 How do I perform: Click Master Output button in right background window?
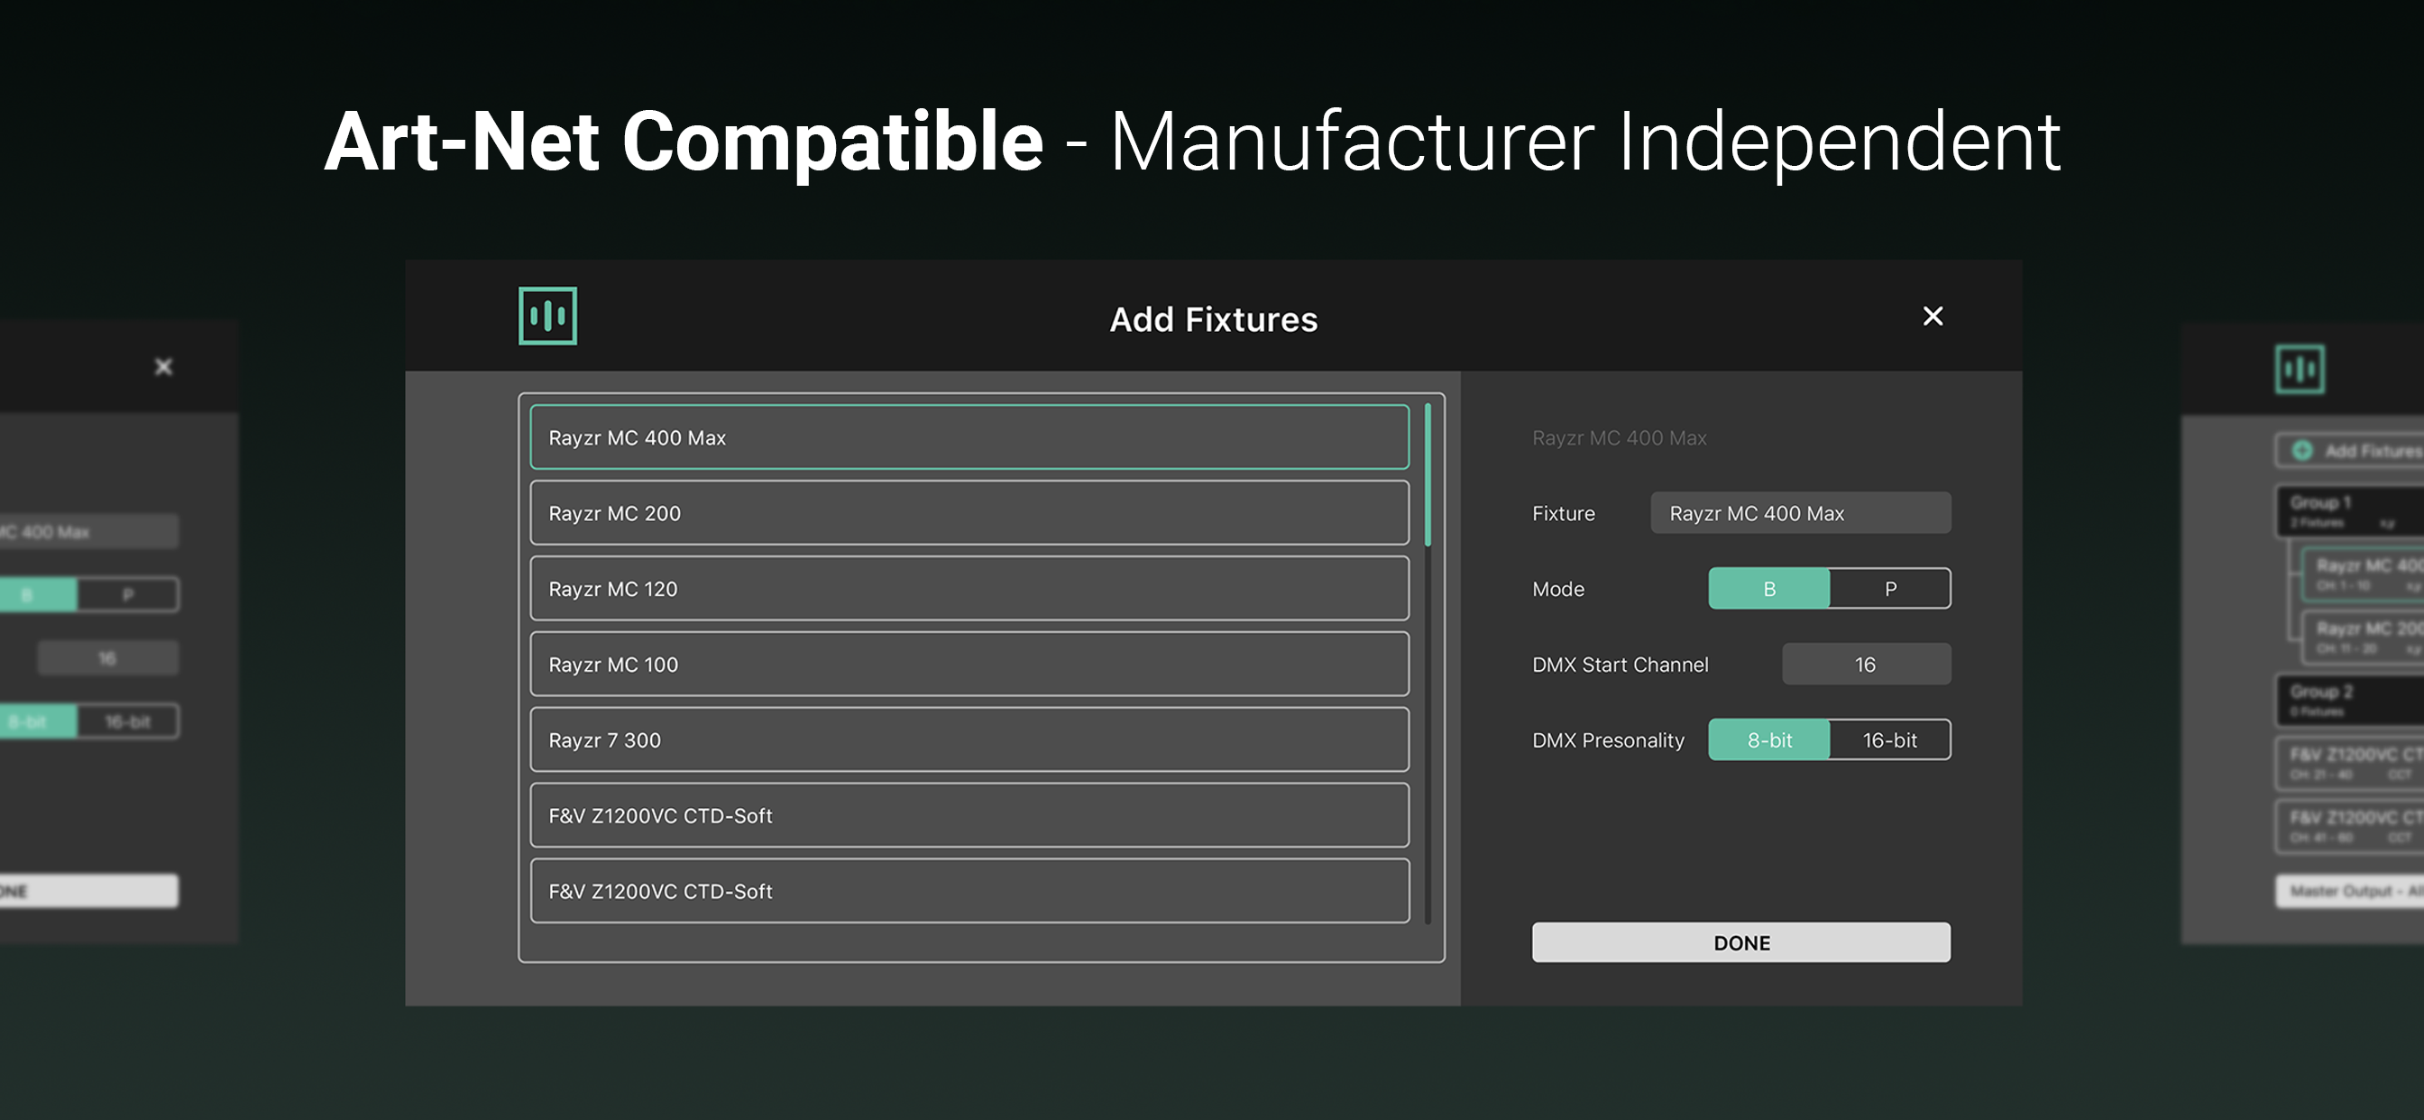point(2350,890)
